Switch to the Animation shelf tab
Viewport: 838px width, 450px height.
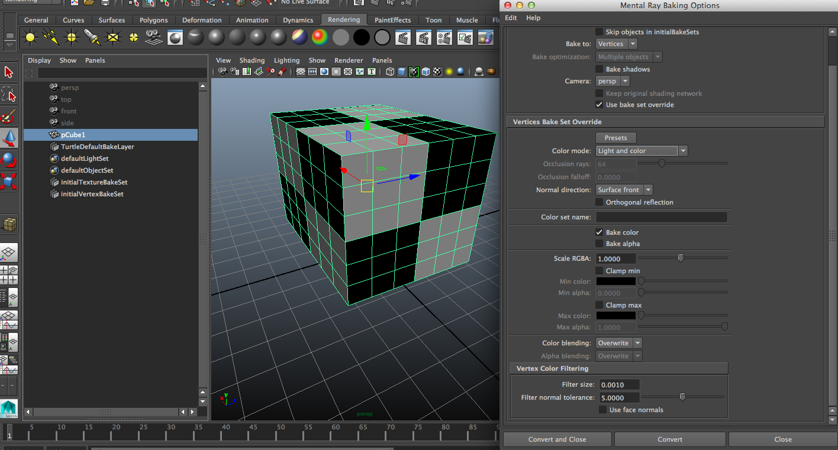[252, 20]
